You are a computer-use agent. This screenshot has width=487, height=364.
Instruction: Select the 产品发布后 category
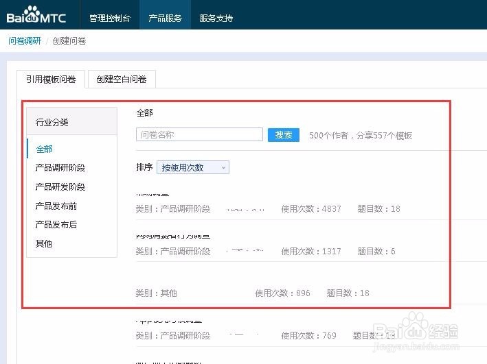coord(56,224)
